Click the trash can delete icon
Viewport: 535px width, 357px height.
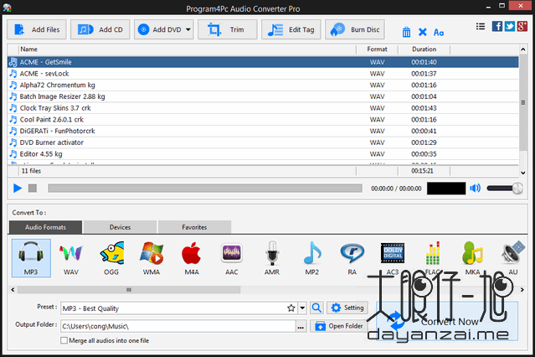pos(406,33)
